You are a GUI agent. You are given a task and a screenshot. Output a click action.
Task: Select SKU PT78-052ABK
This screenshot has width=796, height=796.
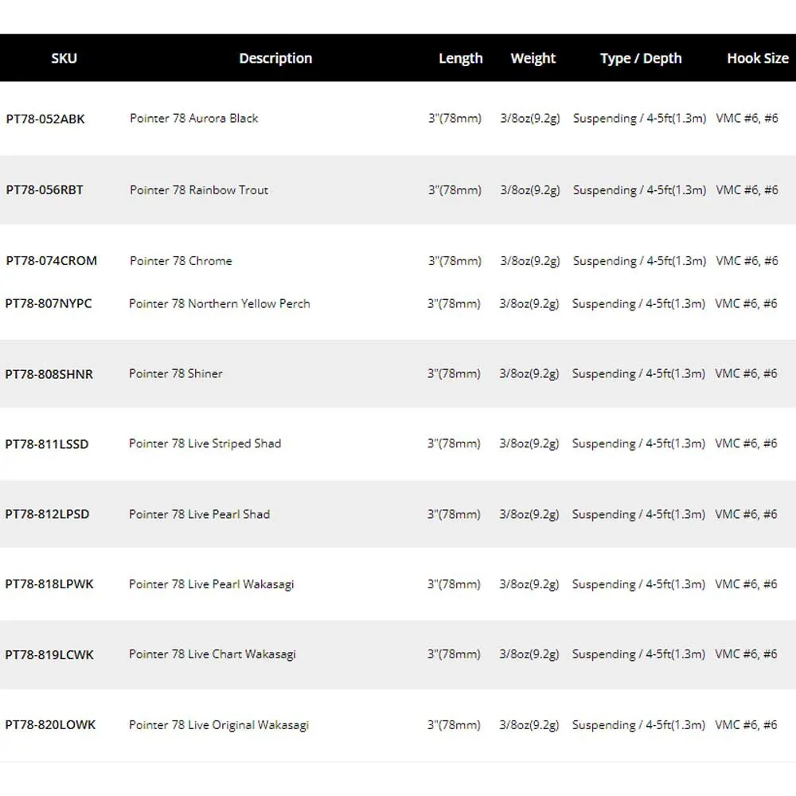(x=45, y=119)
